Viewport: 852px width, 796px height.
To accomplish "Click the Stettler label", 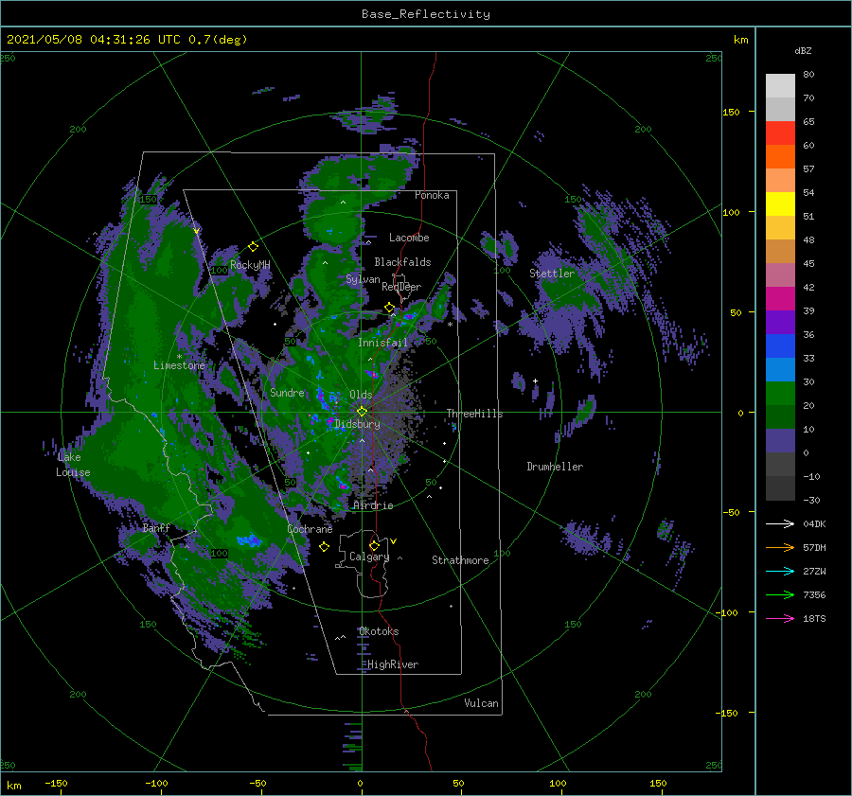I will 552,274.
